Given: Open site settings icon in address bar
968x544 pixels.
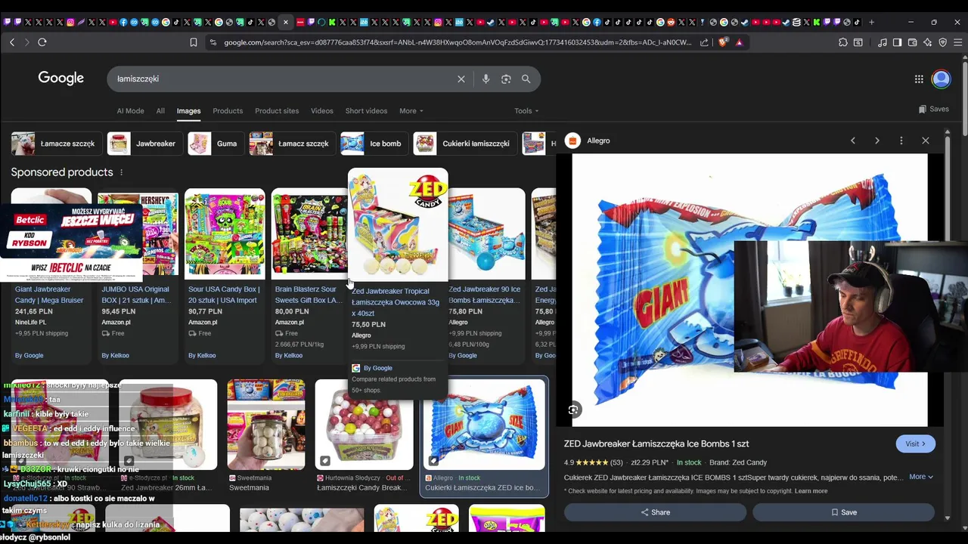Looking at the screenshot, I should pyautogui.click(x=213, y=42).
